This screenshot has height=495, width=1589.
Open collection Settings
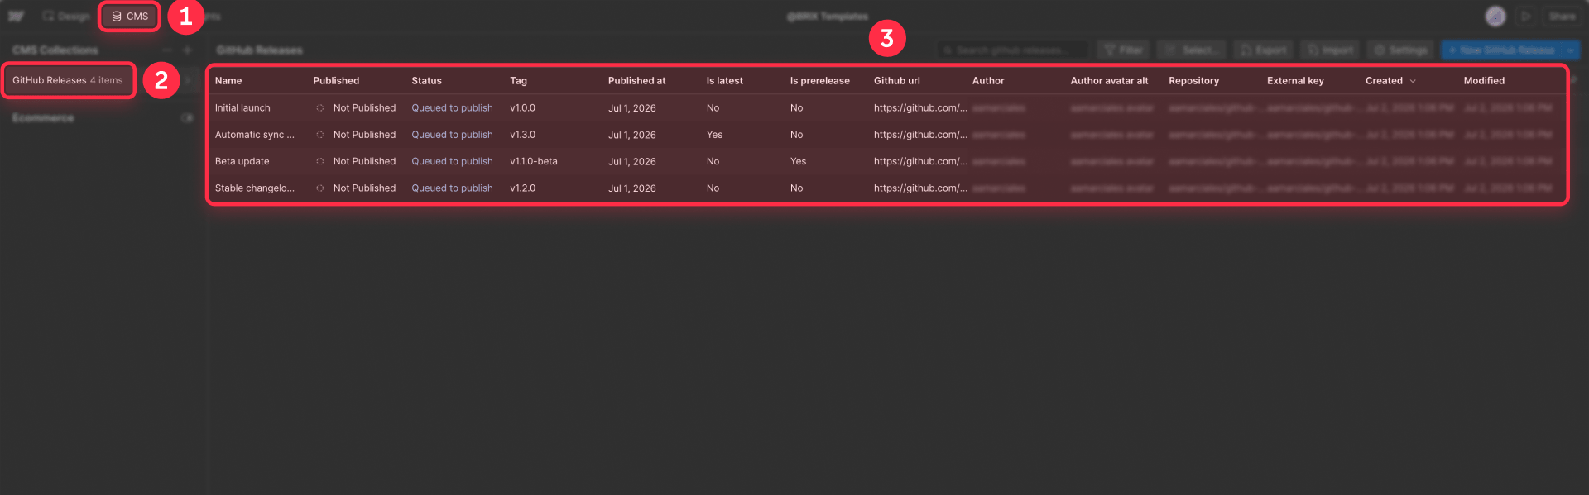point(1400,50)
